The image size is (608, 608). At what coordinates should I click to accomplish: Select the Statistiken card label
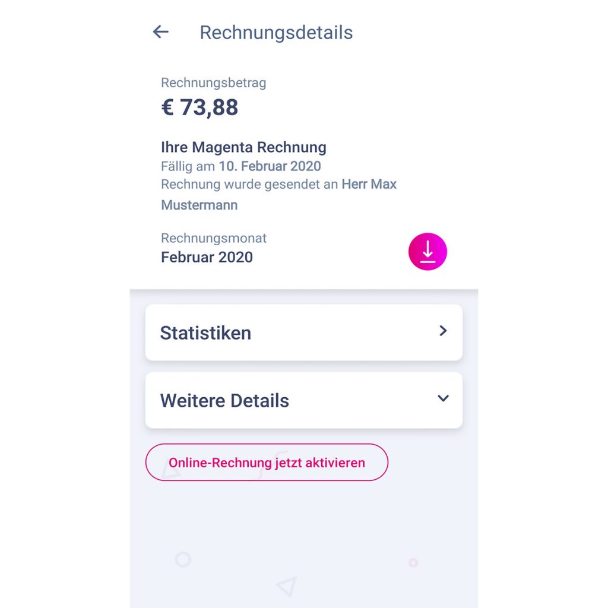(205, 333)
